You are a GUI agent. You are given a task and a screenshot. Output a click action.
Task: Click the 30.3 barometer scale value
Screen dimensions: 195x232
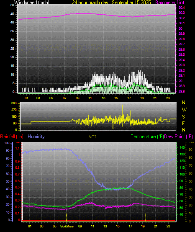point(182,13)
